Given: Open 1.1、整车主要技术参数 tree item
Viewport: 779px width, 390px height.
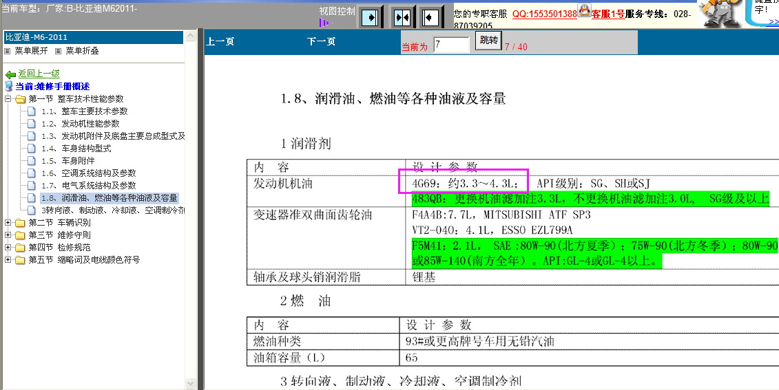Looking at the screenshot, I should 85,111.
